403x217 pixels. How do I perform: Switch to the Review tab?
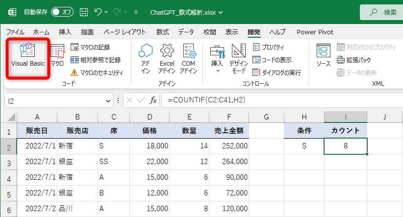coord(210,32)
